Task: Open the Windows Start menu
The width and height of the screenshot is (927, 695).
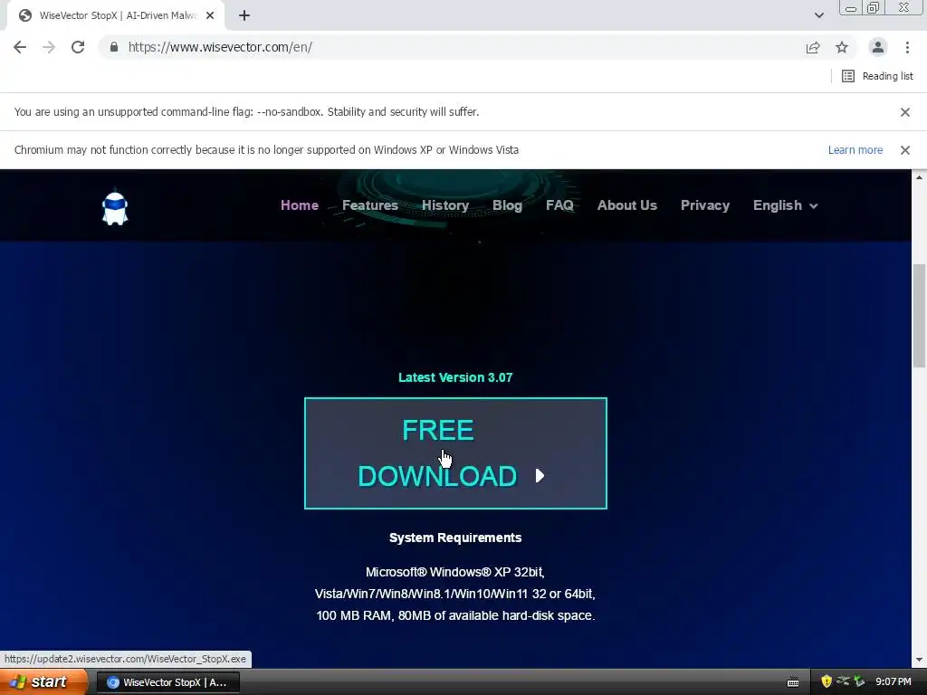Action: pos(43,682)
